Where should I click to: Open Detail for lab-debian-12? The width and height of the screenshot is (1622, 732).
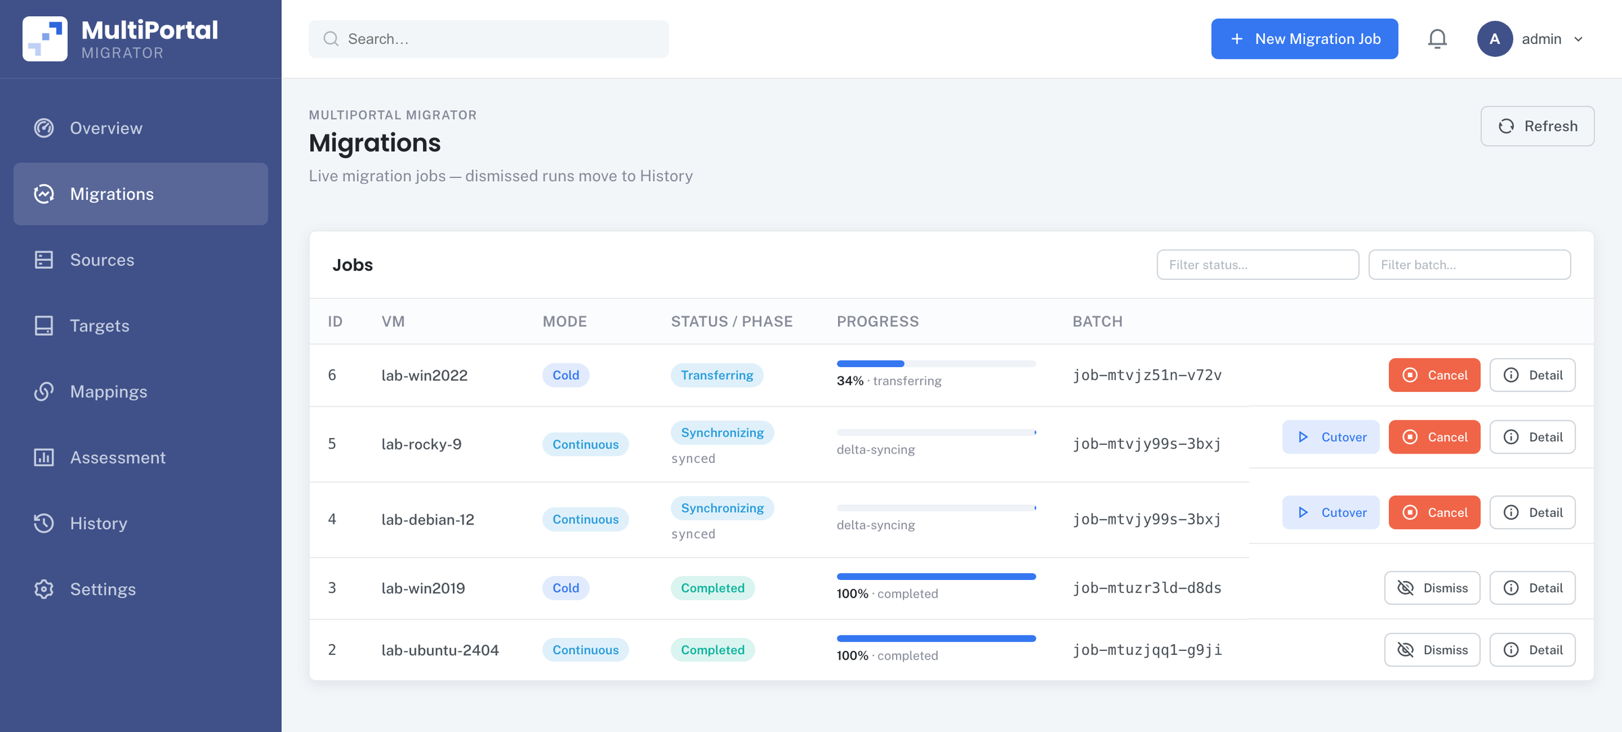pos(1533,512)
